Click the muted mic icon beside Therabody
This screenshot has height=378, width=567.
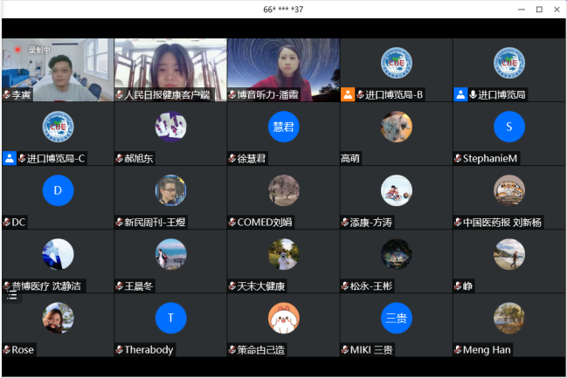coord(119,350)
